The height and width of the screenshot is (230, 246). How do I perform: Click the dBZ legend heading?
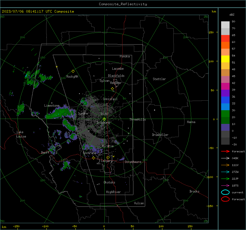coord(232,14)
